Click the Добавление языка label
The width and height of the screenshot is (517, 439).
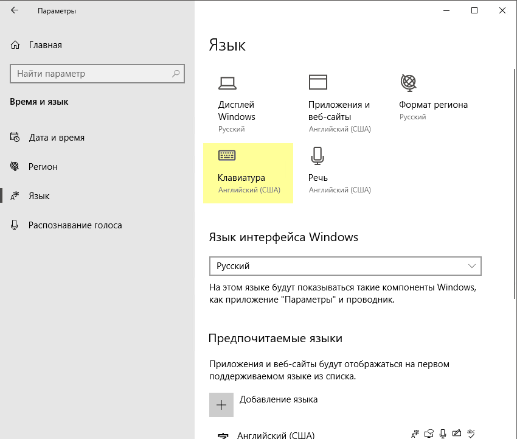pyautogui.click(x=279, y=399)
